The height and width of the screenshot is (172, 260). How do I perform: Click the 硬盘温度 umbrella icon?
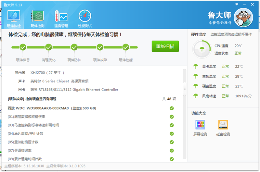196,86
